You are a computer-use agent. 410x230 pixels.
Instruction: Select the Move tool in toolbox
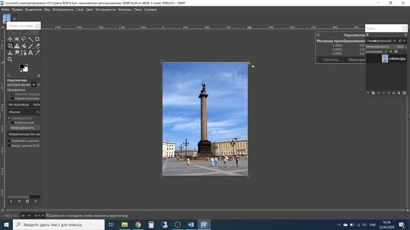[10, 39]
